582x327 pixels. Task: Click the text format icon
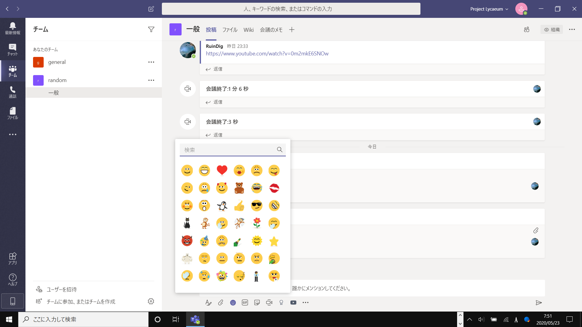(x=208, y=302)
